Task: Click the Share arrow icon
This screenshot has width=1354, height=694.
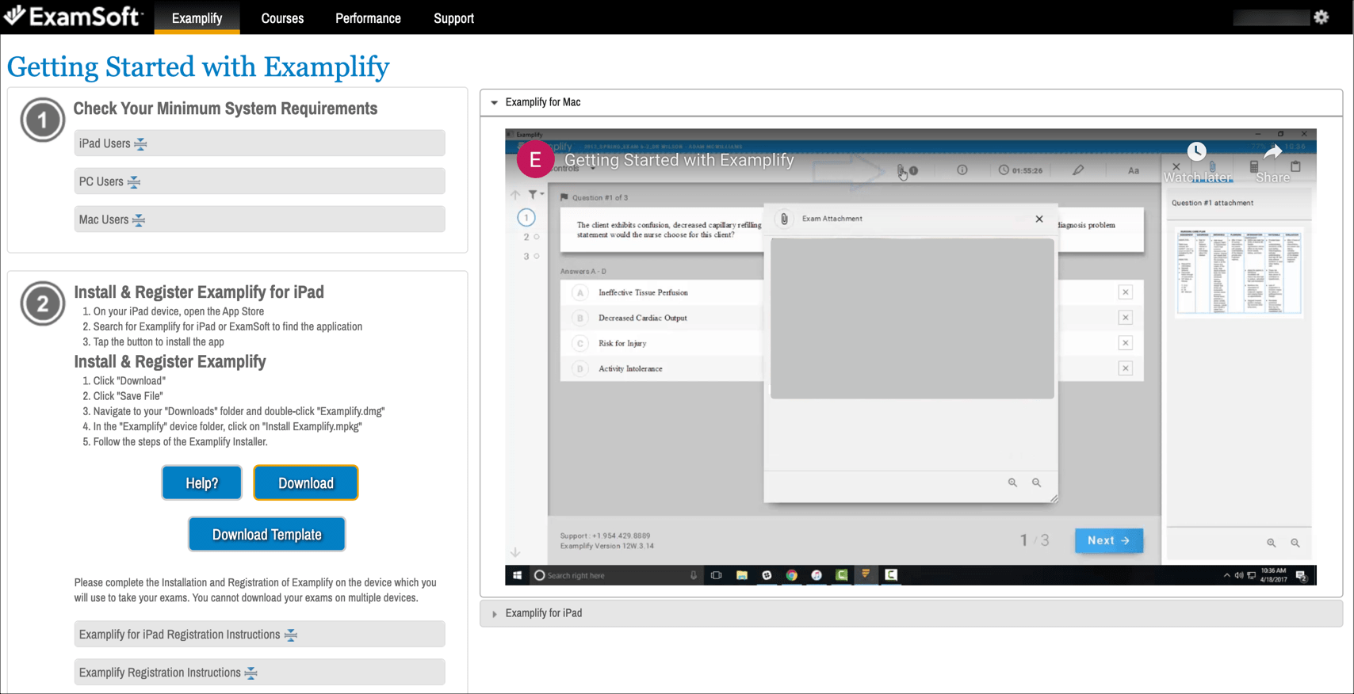Action: click(1273, 151)
